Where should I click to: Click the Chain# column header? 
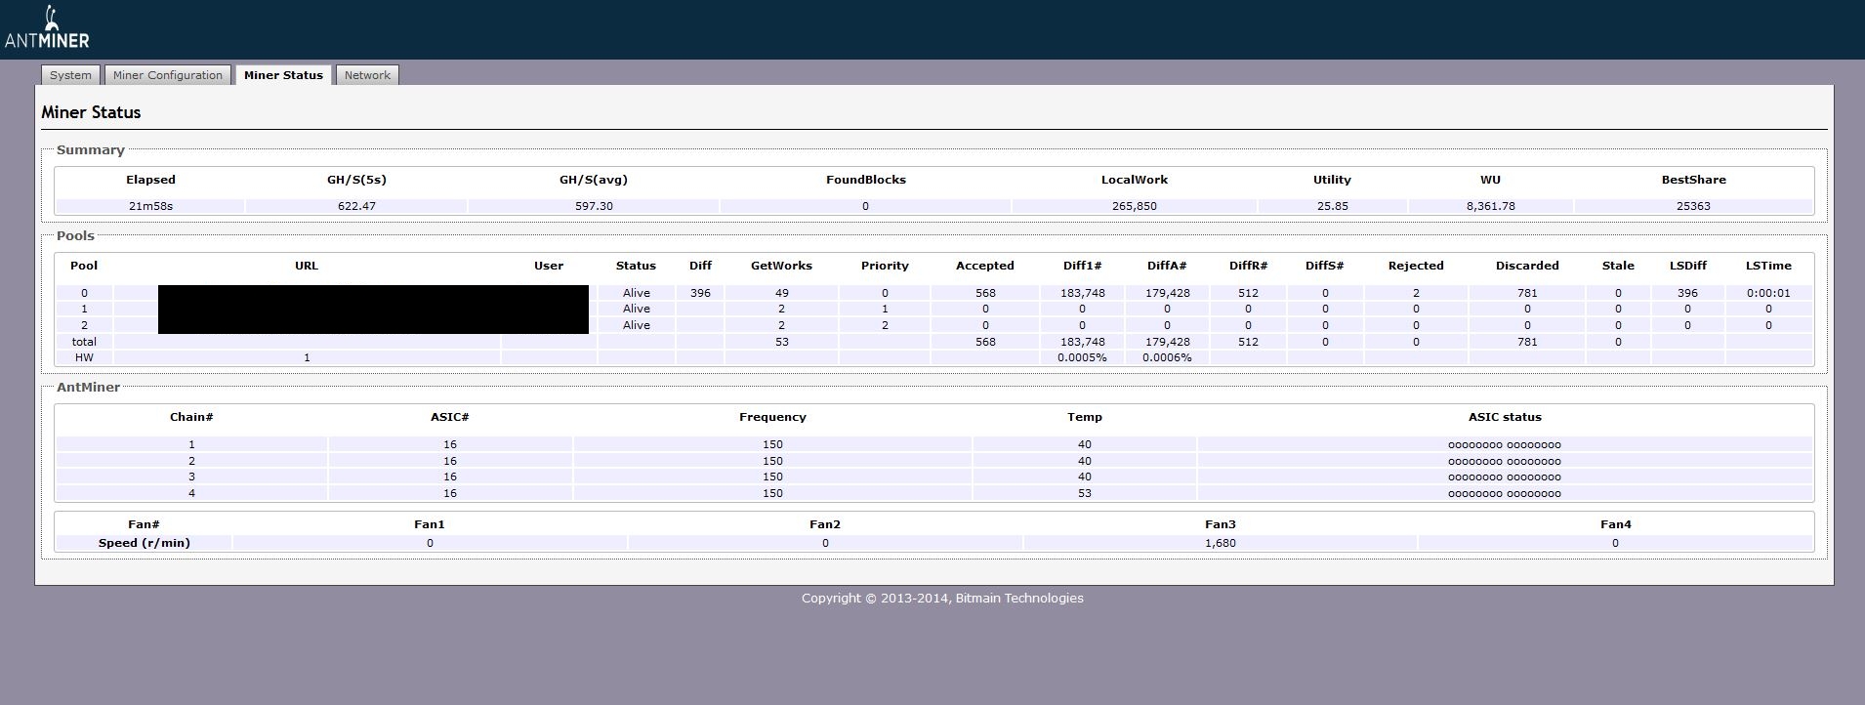pyautogui.click(x=191, y=417)
